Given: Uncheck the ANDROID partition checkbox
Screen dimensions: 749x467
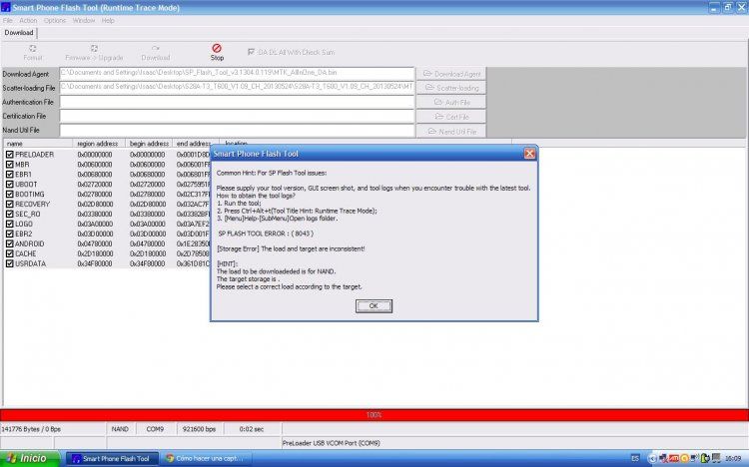Looking at the screenshot, I should click(10, 243).
